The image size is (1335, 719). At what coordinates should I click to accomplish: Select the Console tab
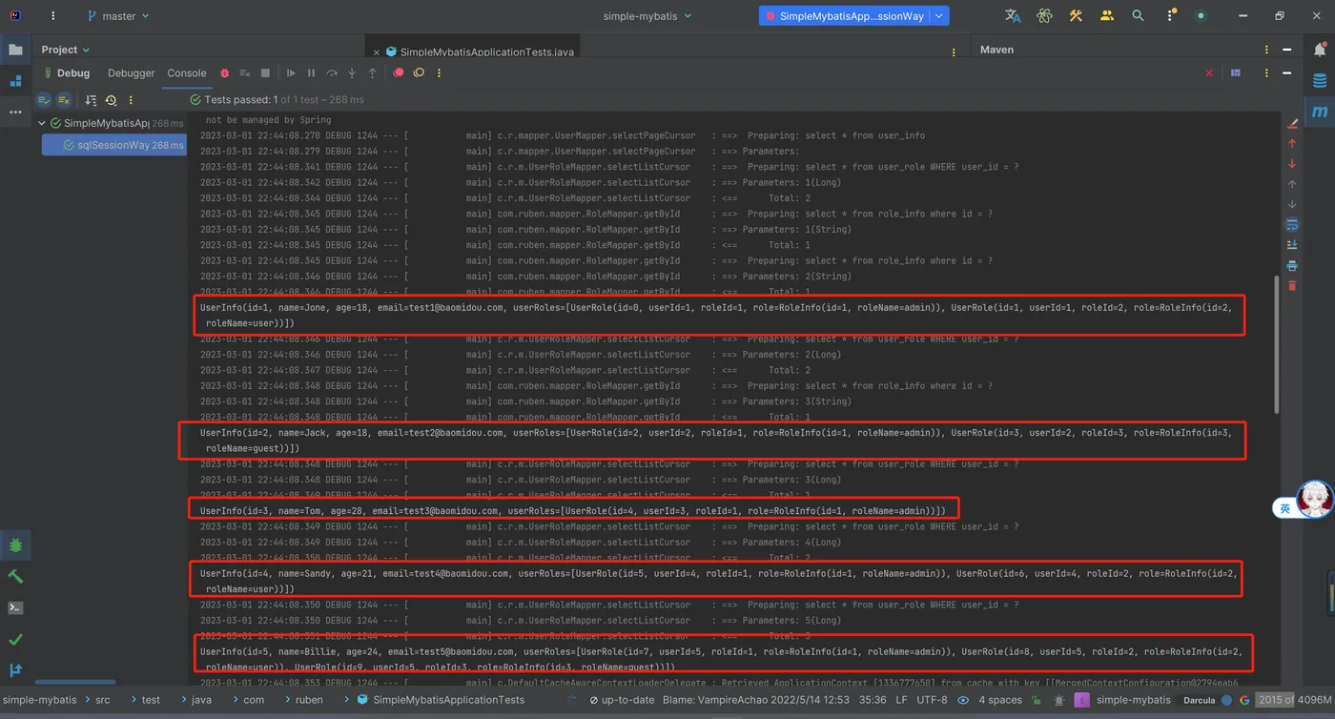[x=187, y=72]
